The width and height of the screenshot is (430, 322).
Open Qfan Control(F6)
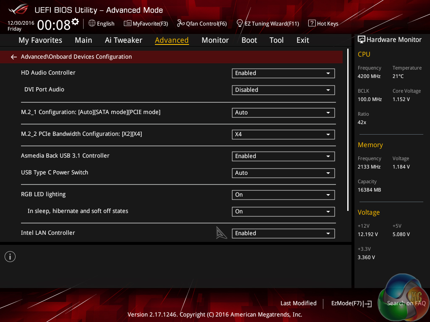tap(202, 23)
